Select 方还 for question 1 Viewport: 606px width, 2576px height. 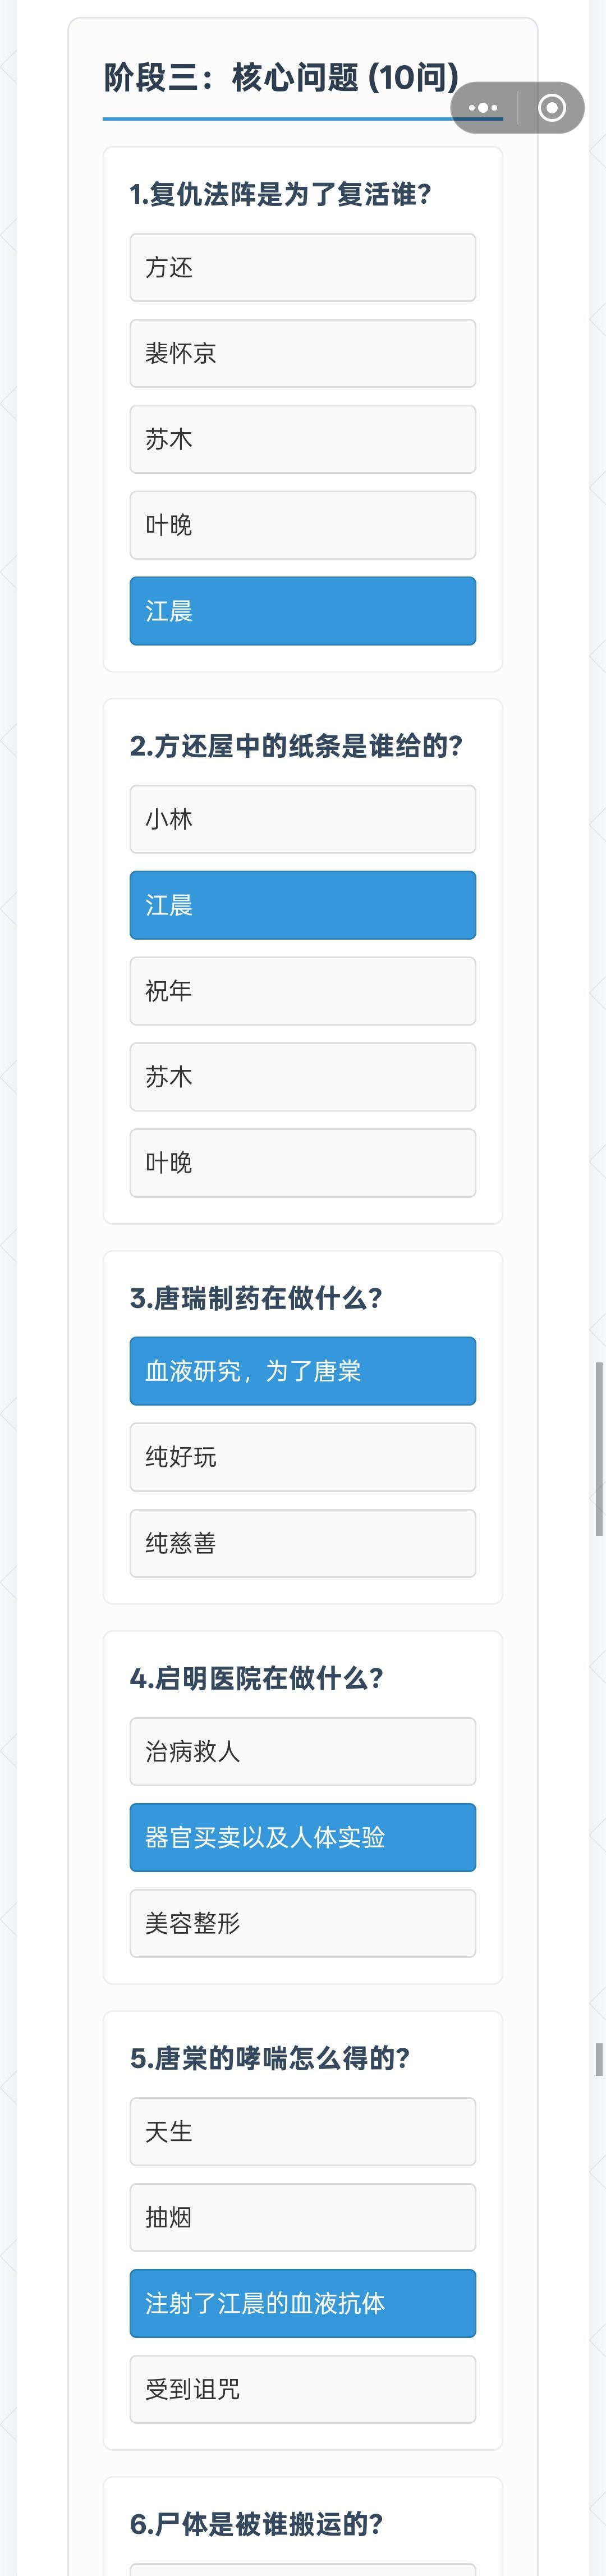302,268
